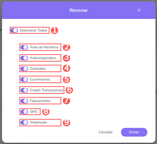
Task: Turn off the Autoresponders switch
Action: (x=24, y=58)
